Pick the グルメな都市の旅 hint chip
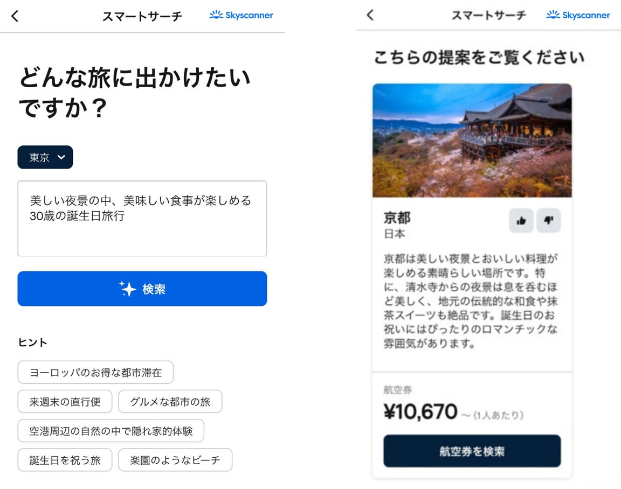Viewport: 621px width, 489px height. tap(170, 401)
